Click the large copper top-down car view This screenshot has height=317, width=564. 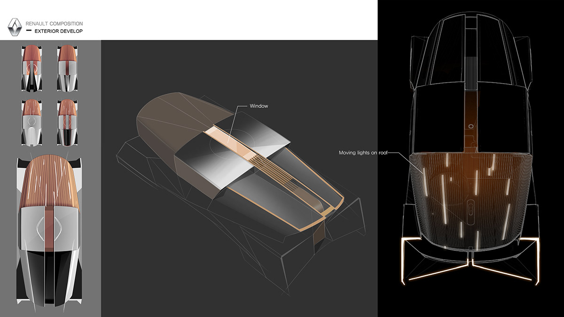click(x=48, y=225)
